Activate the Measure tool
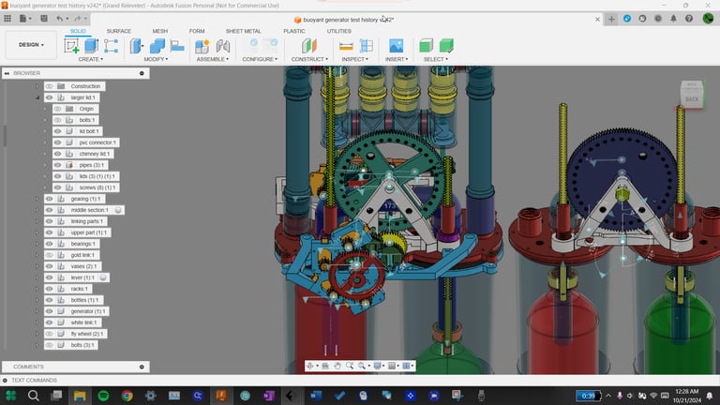This screenshot has height=405, width=720. (x=346, y=46)
